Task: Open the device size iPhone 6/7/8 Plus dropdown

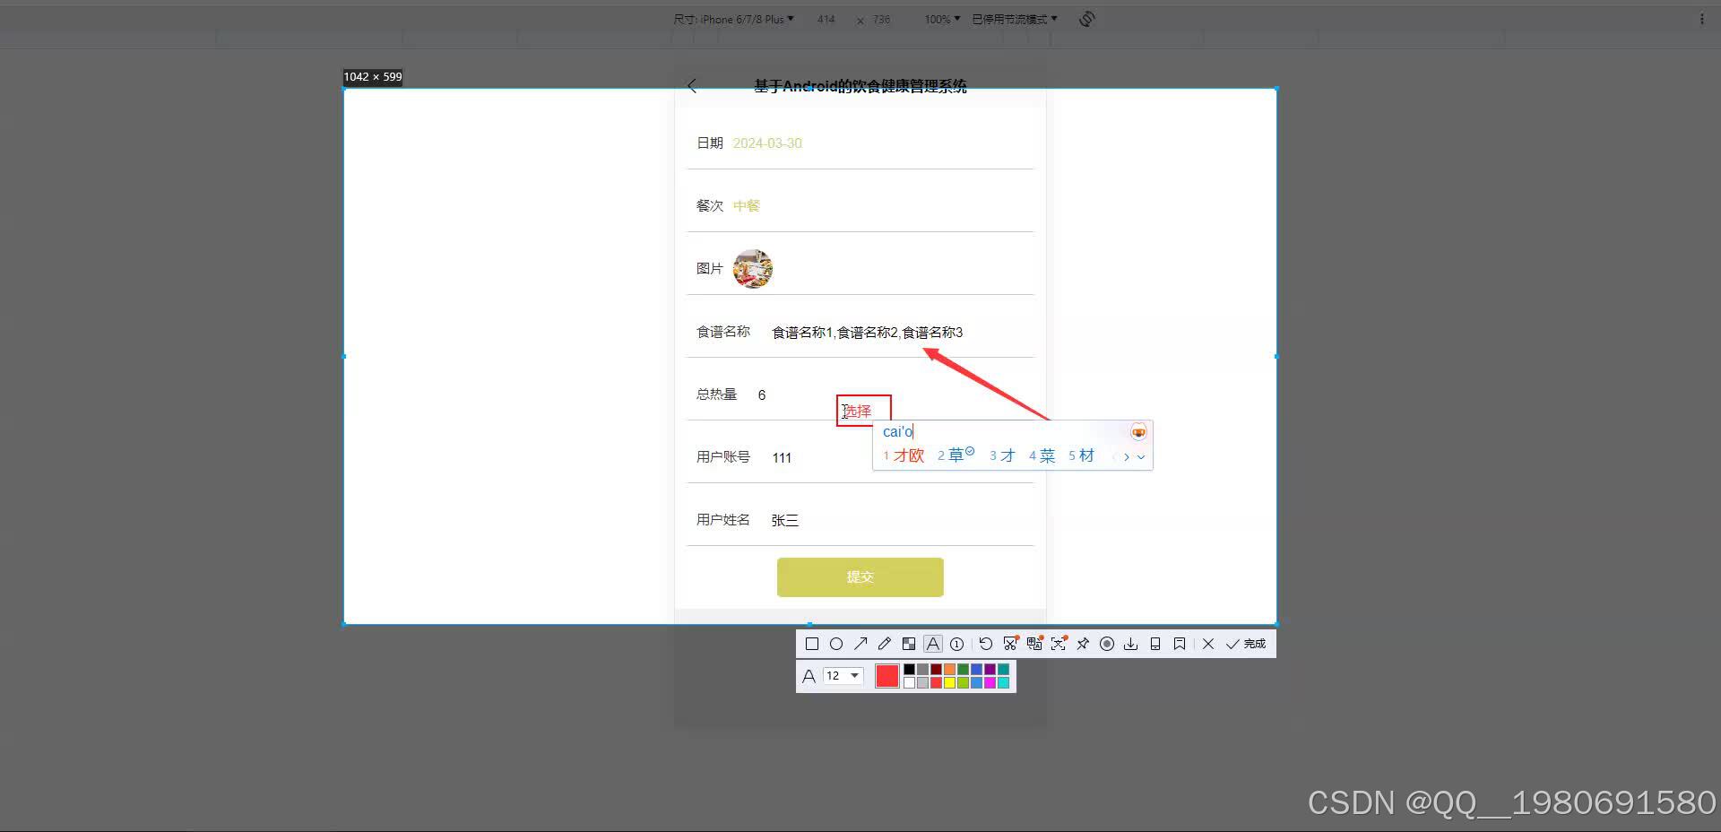Action: pyautogui.click(x=734, y=19)
